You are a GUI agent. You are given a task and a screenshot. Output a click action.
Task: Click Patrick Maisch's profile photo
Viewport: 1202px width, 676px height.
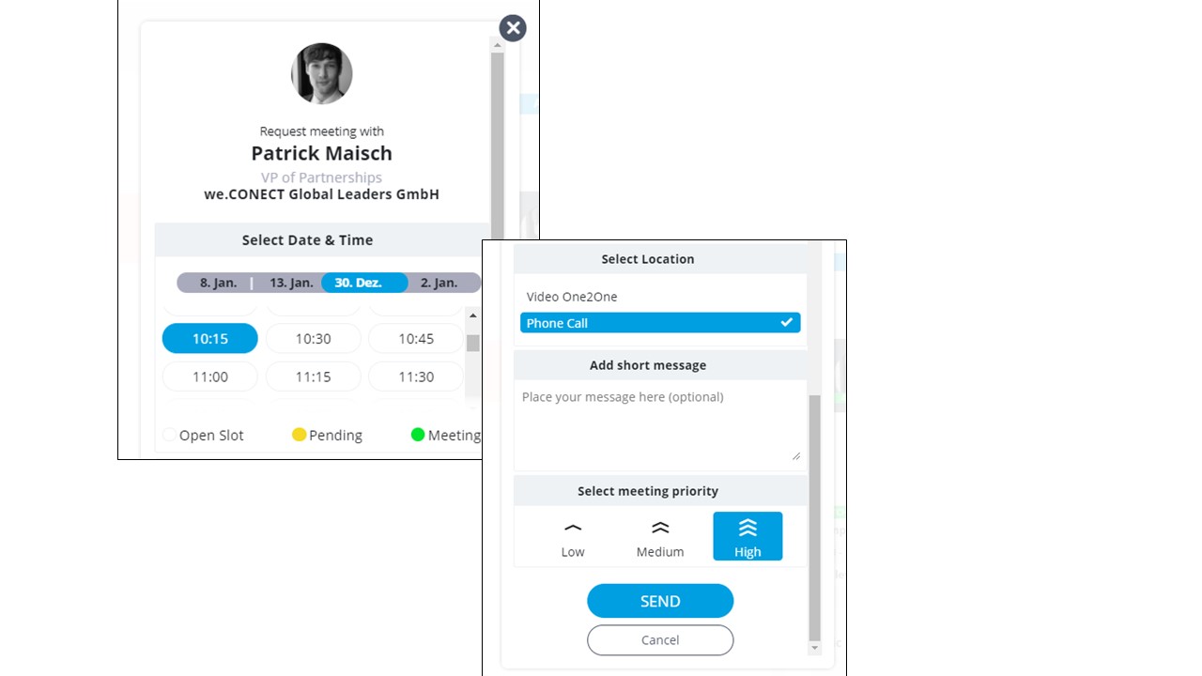click(x=322, y=73)
